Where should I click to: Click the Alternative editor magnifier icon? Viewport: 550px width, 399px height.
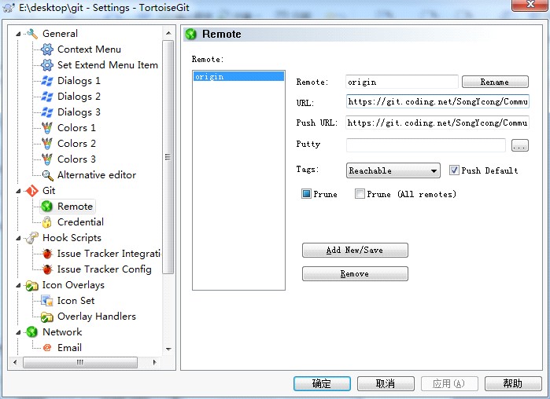coord(47,175)
